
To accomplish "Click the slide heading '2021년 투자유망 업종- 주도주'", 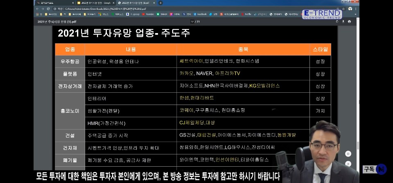I will pyautogui.click(x=124, y=33).
